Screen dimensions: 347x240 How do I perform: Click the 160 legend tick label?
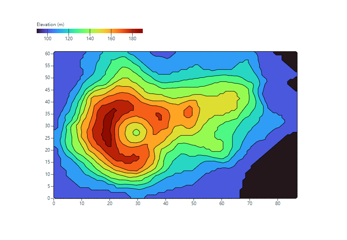[x=111, y=39]
